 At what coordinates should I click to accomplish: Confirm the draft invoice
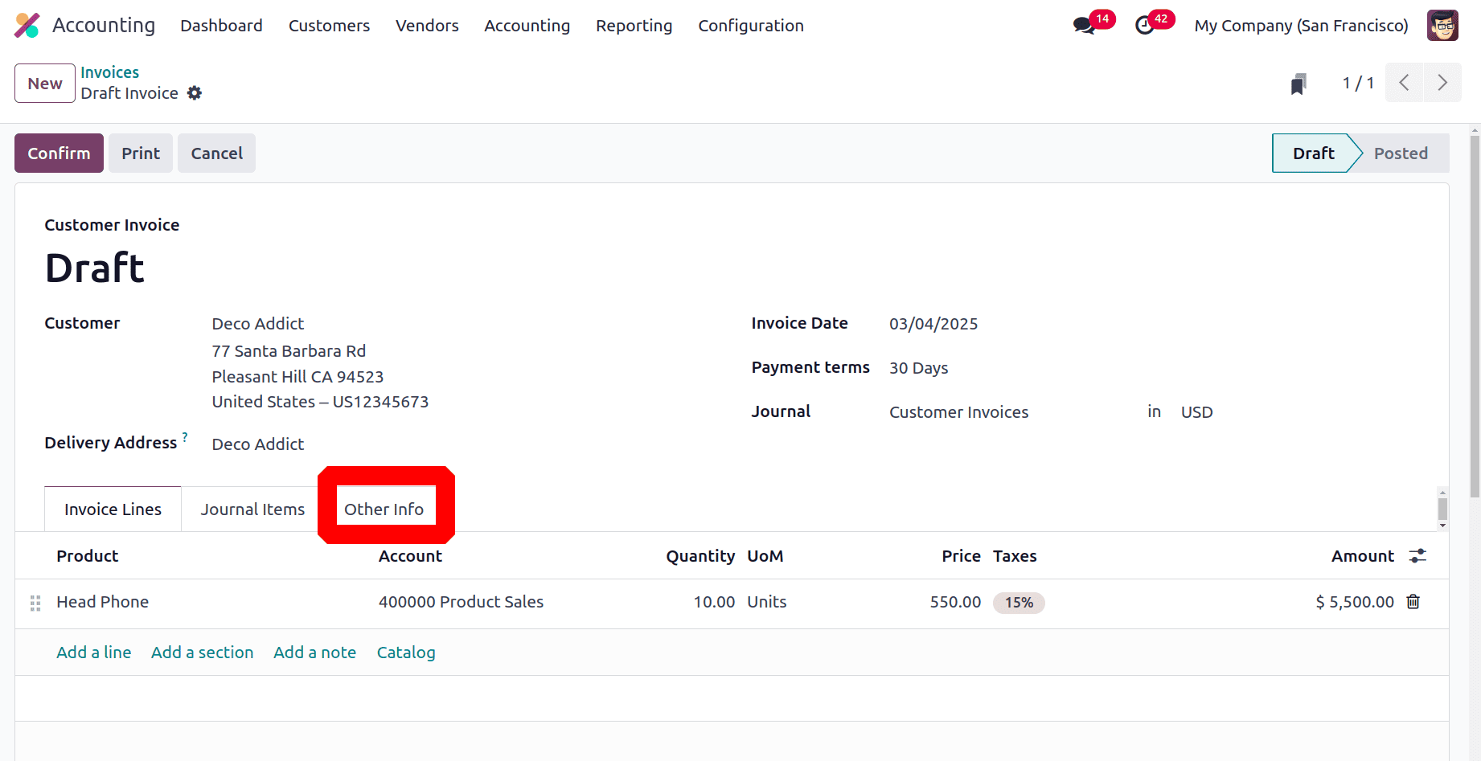[58, 153]
